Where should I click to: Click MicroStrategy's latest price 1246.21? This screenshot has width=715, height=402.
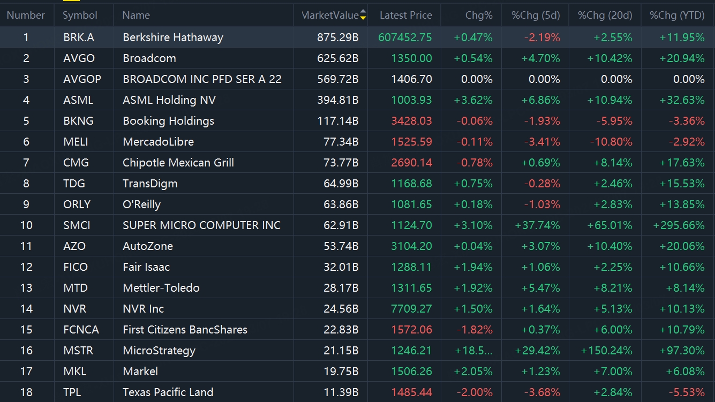tap(411, 351)
